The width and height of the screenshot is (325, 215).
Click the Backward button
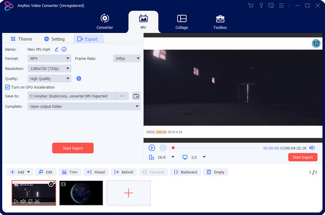tap(185, 172)
